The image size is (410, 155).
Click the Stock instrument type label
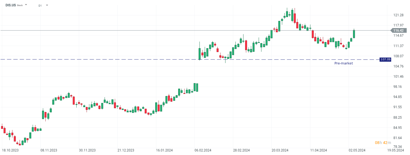[x=20, y=6]
